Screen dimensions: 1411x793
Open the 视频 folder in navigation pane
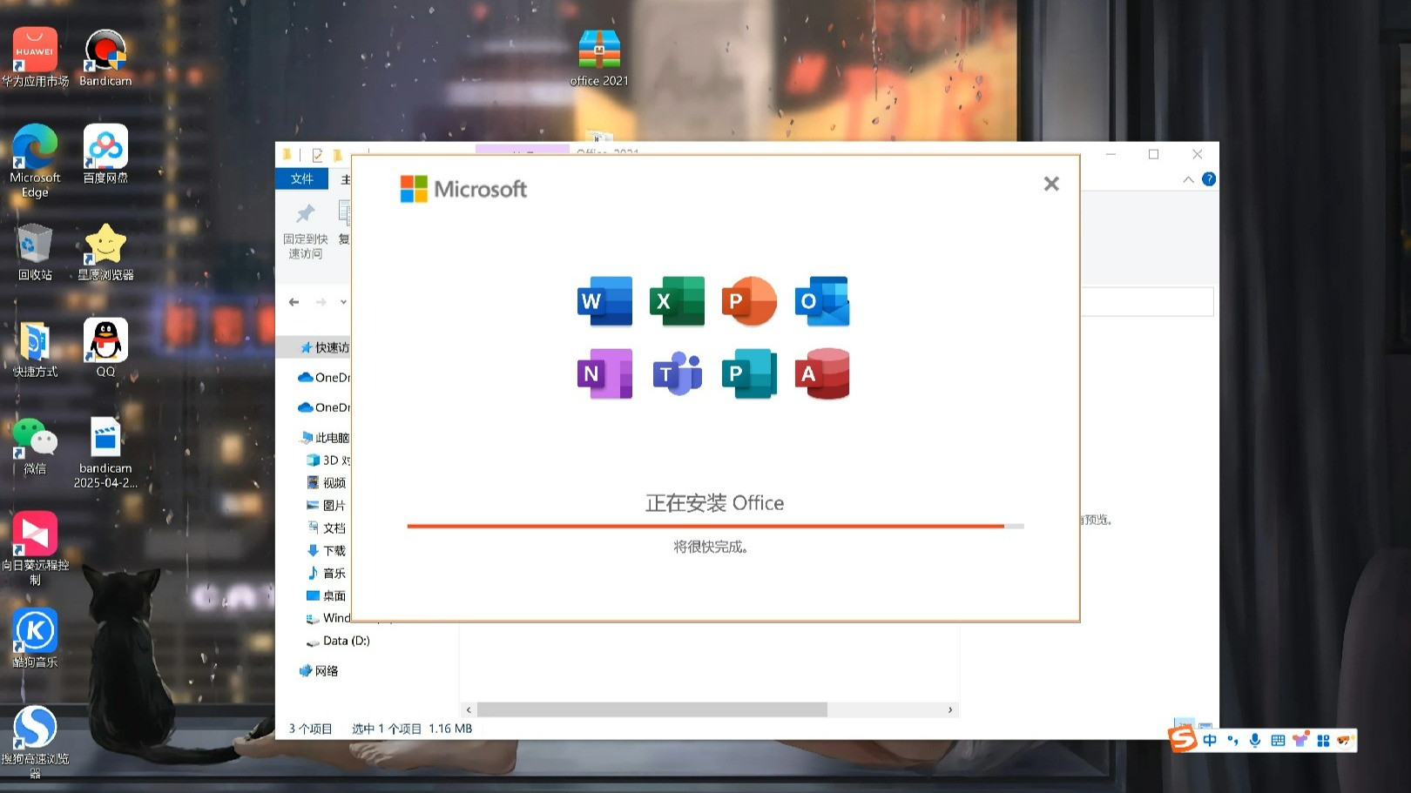326,482
